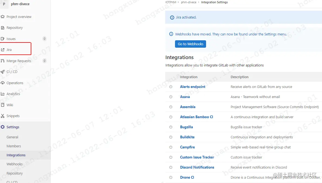
Task: Click power status icon for Alerts endpoint
Action: [171, 87]
